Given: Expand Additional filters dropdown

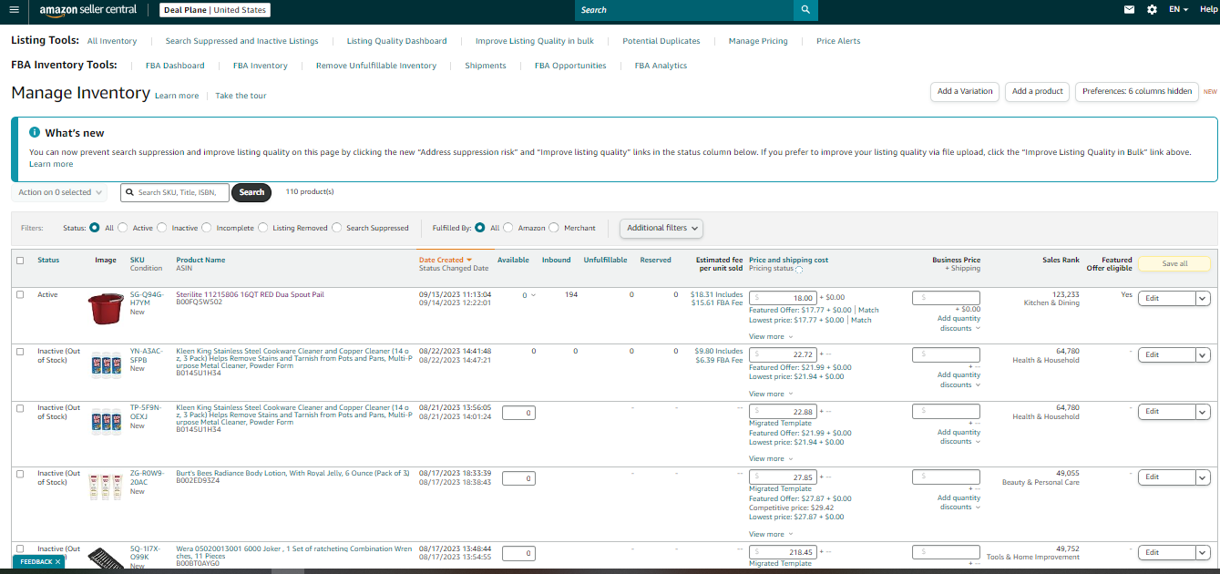Looking at the screenshot, I should (x=662, y=228).
